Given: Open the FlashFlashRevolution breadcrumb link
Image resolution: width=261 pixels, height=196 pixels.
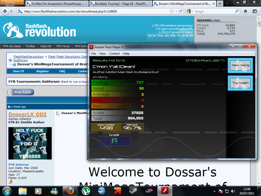Looking at the screenshot, I should 29,57.
